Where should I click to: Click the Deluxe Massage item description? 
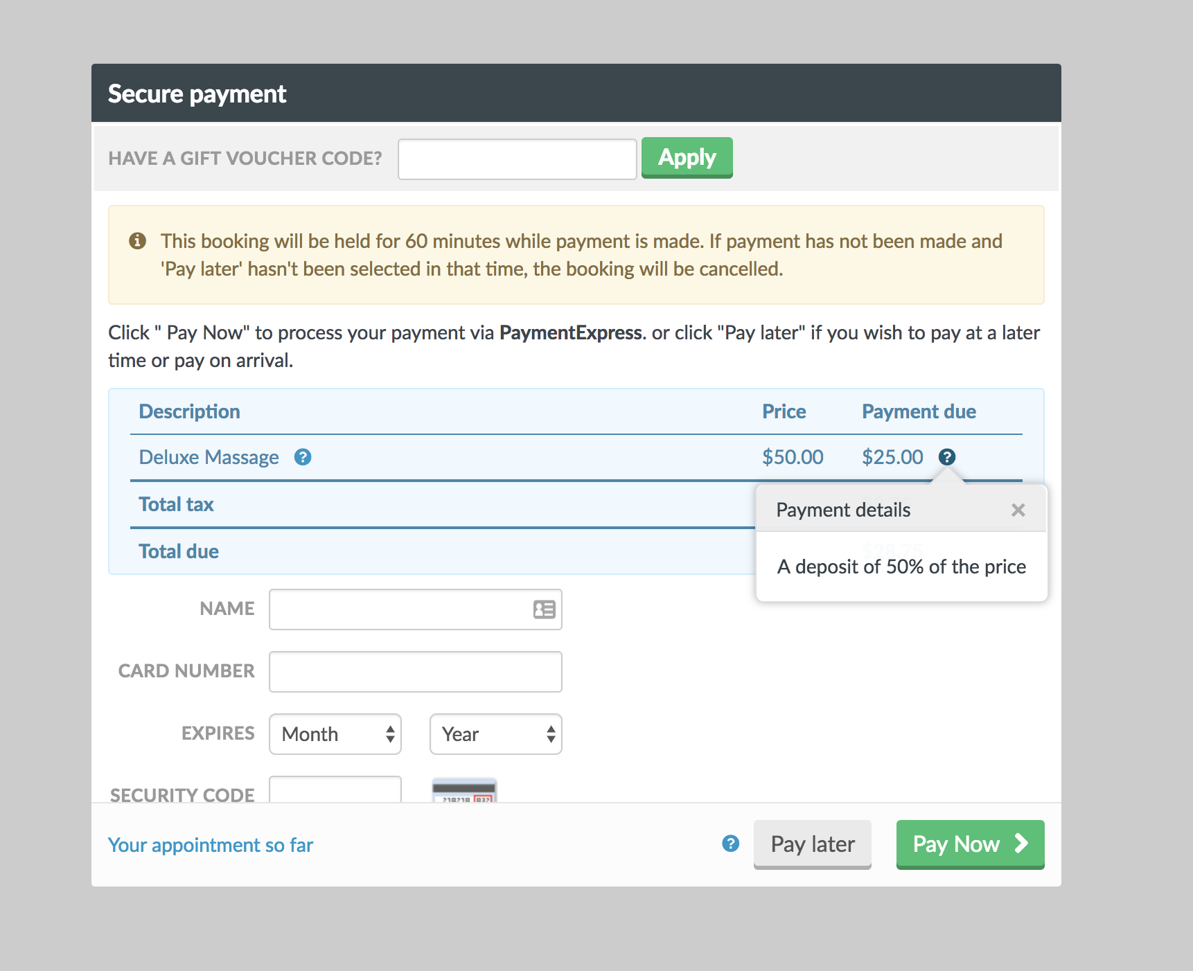tap(209, 457)
